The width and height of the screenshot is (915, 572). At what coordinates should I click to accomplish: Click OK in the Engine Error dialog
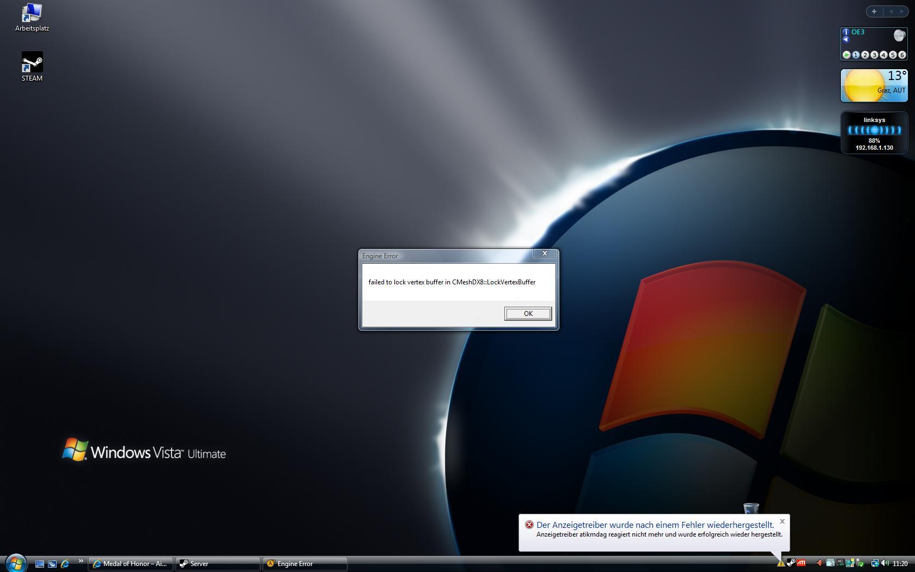pyautogui.click(x=528, y=313)
